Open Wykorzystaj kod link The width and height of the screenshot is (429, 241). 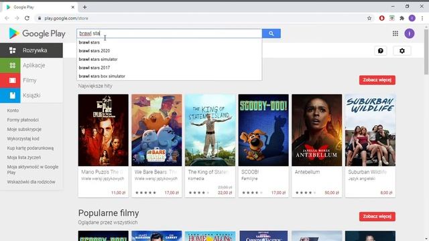[23, 139]
